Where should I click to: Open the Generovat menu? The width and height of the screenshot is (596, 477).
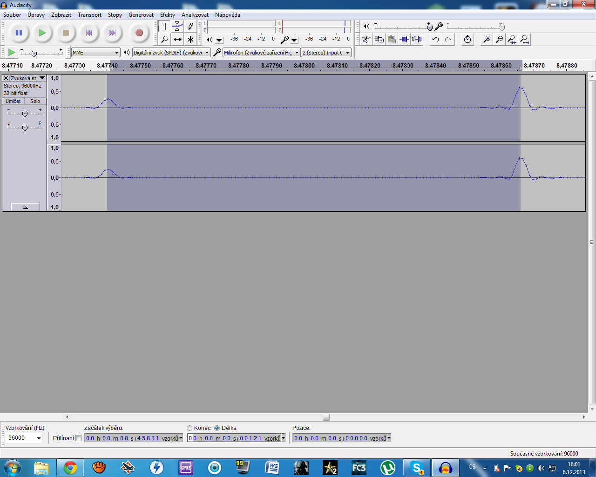coord(141,15)
